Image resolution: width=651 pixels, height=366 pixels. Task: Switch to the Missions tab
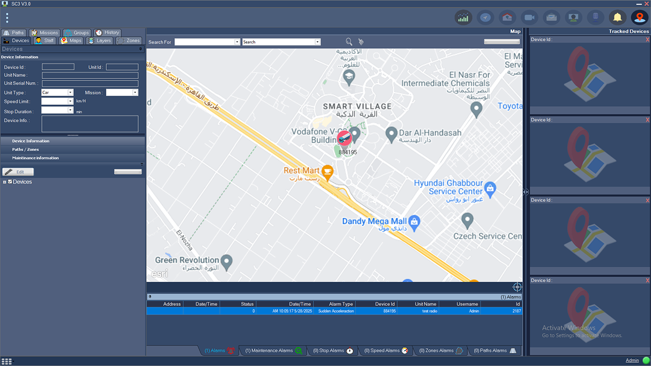click(44, 32)
